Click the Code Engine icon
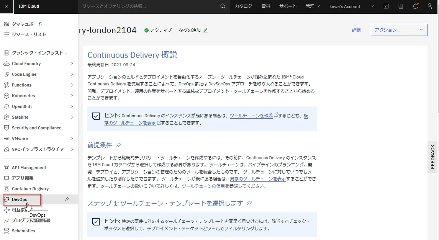This screenshot has height=240, width=439. pos(7,74)
